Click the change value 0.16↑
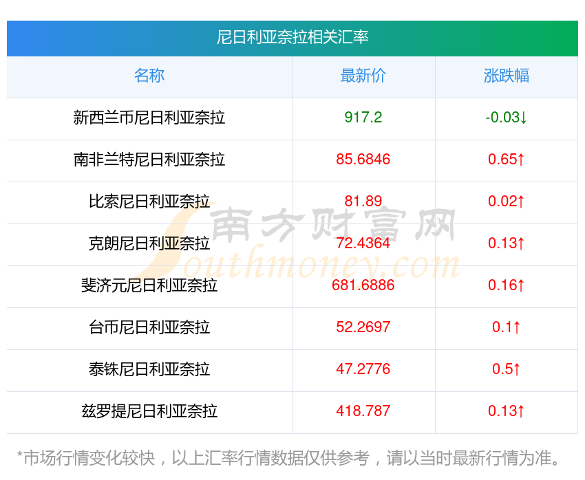Screen dimensions: 585x480 point(507,285)
